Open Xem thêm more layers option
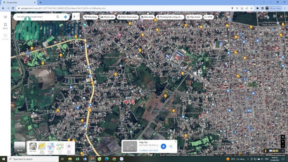The width and height of the screenshot is (288, 162). (69, 148)
